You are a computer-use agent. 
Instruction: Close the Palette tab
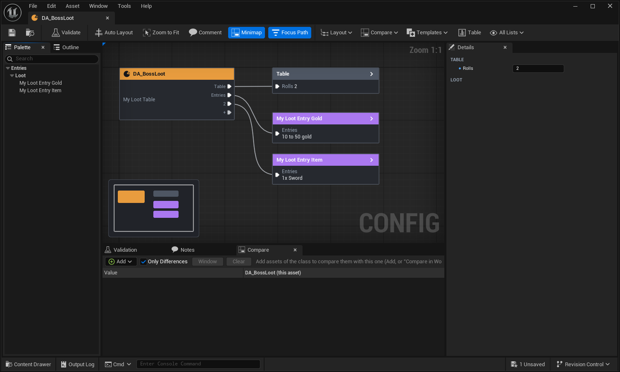click(x=43, y=48)
